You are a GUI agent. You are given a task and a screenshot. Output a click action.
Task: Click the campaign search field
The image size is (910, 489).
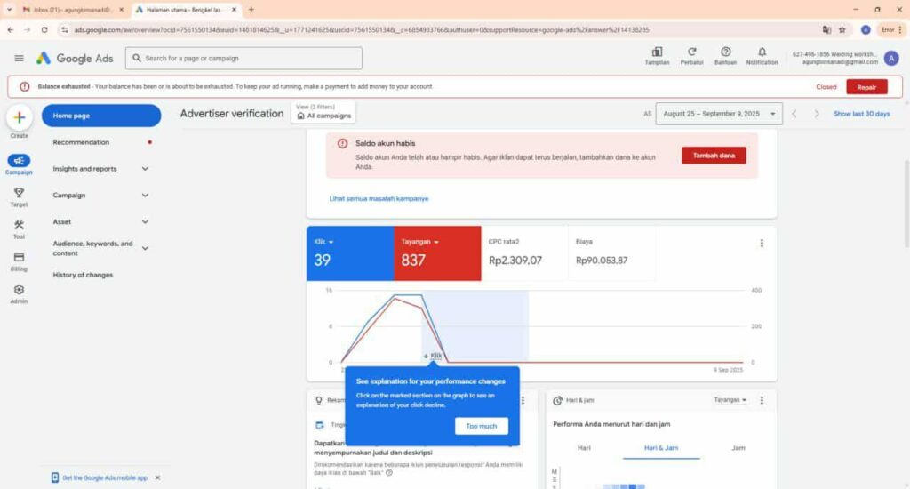point(243,58)
